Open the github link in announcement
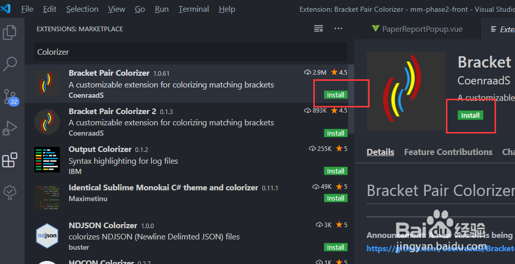This screenshot has width=515, height=264. point(441,249)
